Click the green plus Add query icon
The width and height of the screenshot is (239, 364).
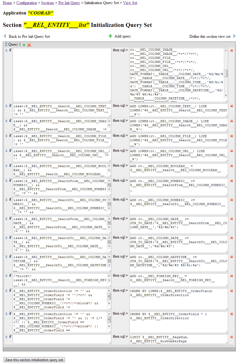[110, 36]
